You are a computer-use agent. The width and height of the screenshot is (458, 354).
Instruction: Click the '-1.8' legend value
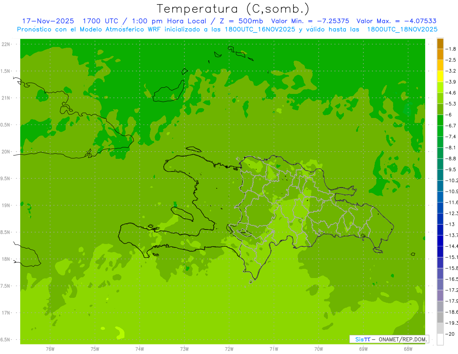452,49
